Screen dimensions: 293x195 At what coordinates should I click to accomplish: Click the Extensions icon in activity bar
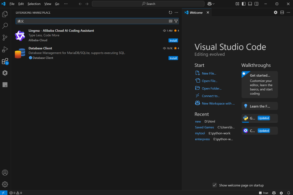(5, 61)
